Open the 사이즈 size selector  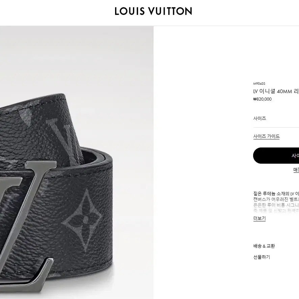[276, 118]
